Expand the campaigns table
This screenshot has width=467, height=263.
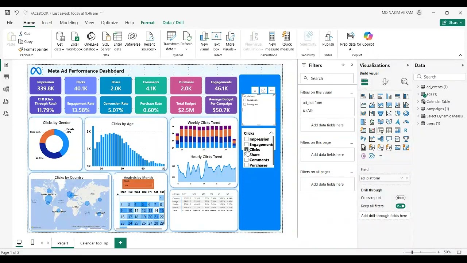(x=418, y=109)
